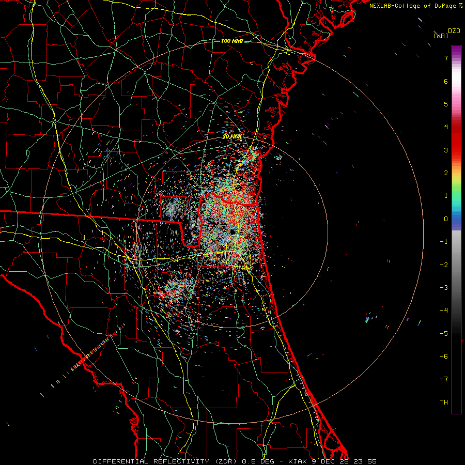Click the -2 tick label on the color scale
Viewport: 465px width, 465px height.
[444, 265]
